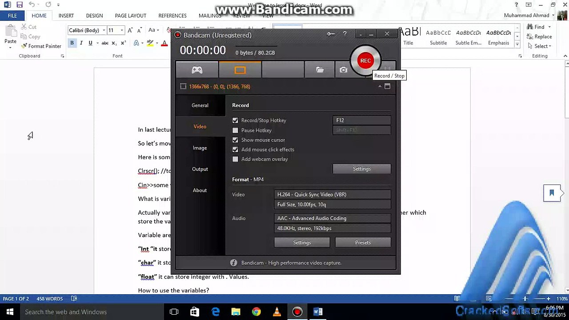Click the red font color button
The width and height of the screenshot is (569, 320).
tap(164, 43)
